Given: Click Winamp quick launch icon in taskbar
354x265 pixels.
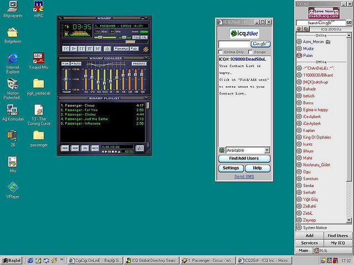Looking at the screenshot, I should click(x=54, y=261).
